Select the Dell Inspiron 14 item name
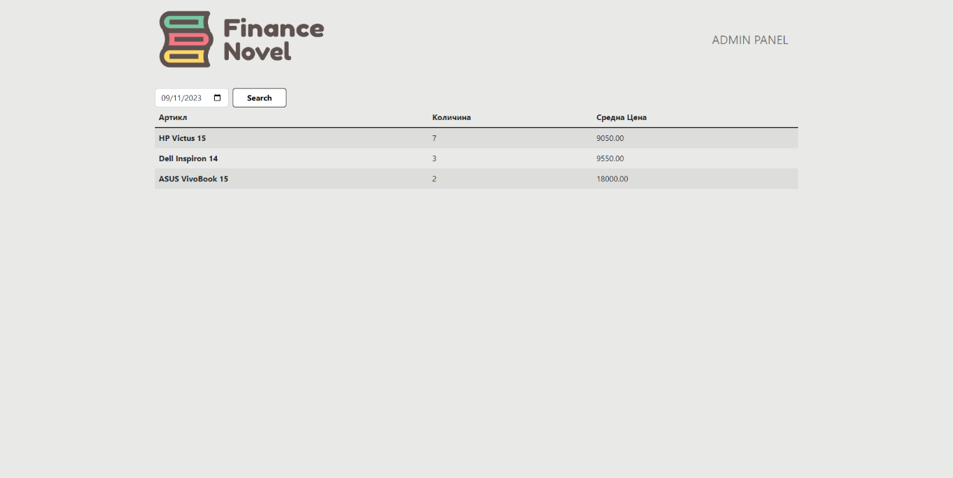 (x=188, y=158)
